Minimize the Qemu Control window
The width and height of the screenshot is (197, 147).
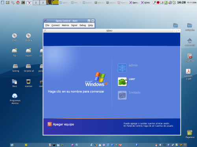point(89,21)
